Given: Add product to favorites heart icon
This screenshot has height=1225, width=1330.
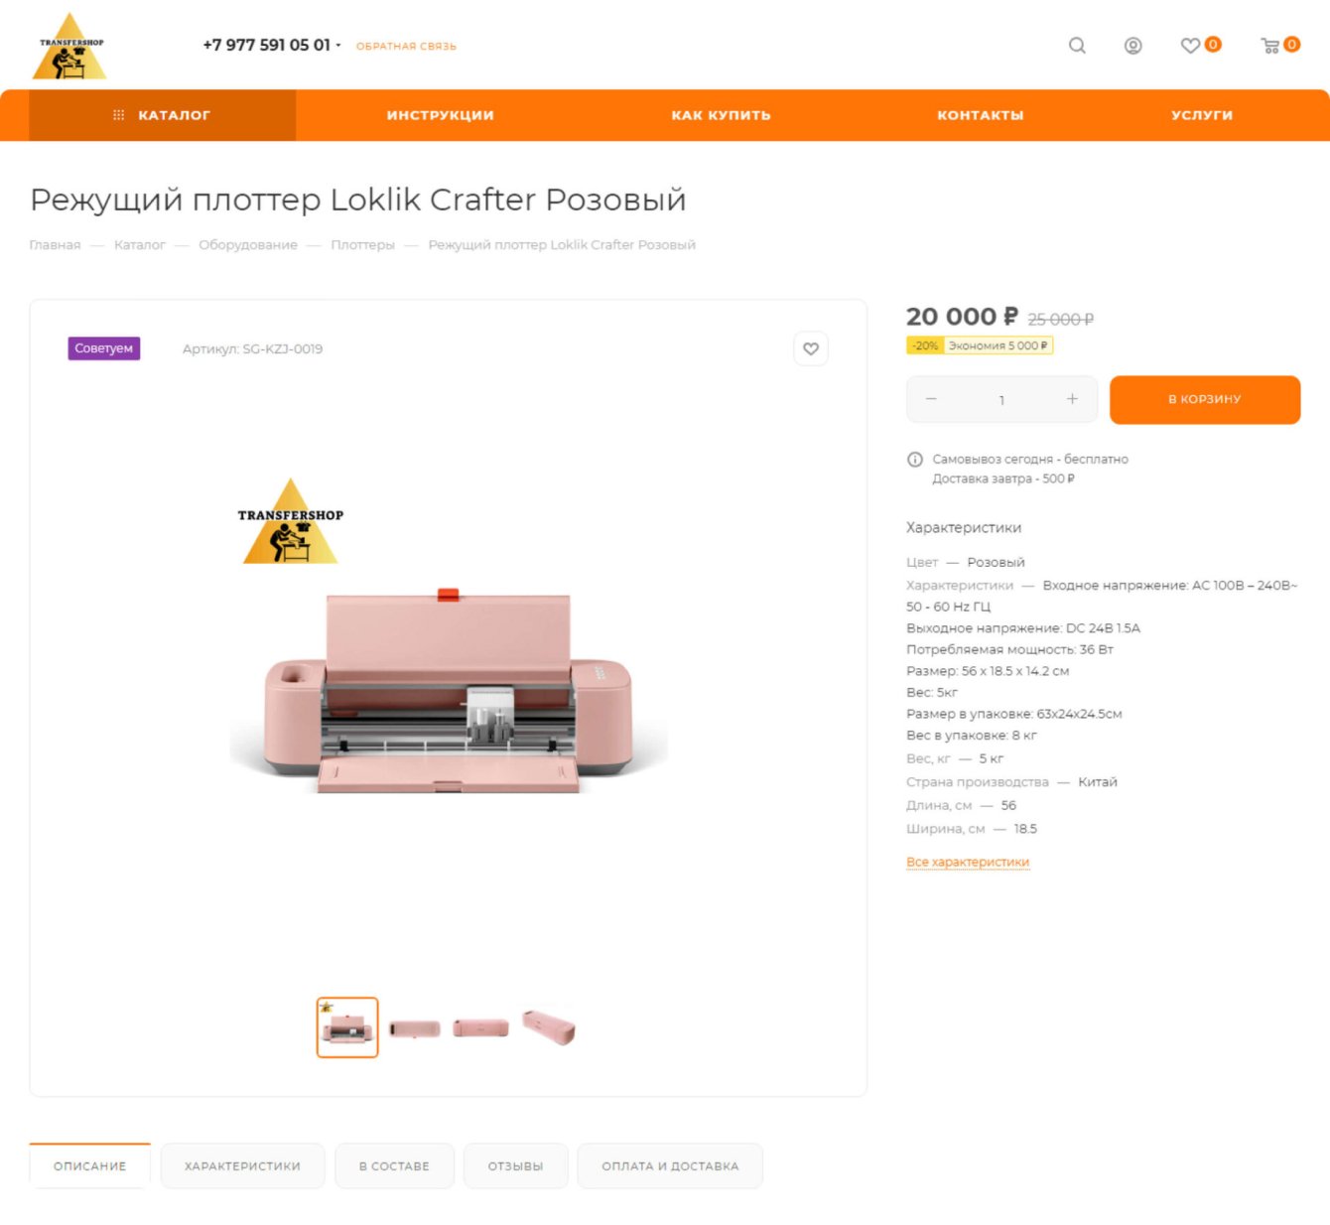Looking at the screenshot, I should point(811,348).
